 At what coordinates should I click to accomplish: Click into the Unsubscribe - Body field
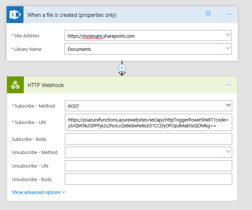149,179
